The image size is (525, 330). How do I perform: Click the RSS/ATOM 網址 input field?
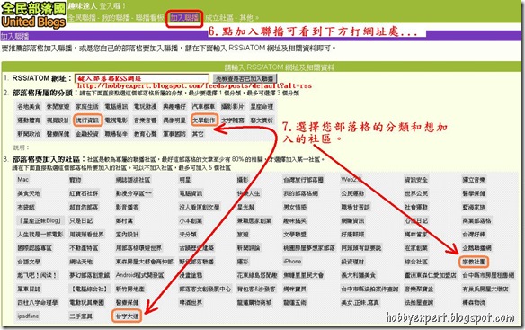click(x=142, y=78)
